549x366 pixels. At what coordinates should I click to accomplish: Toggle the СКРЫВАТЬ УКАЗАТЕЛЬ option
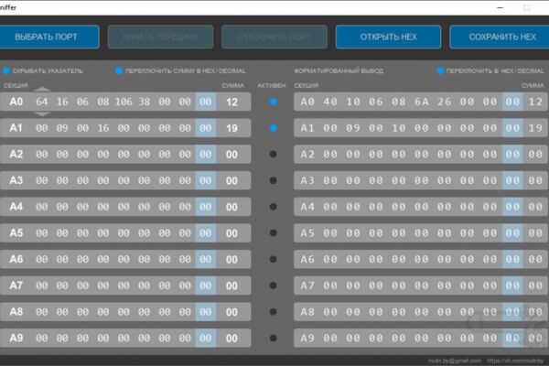pos(6,70)
